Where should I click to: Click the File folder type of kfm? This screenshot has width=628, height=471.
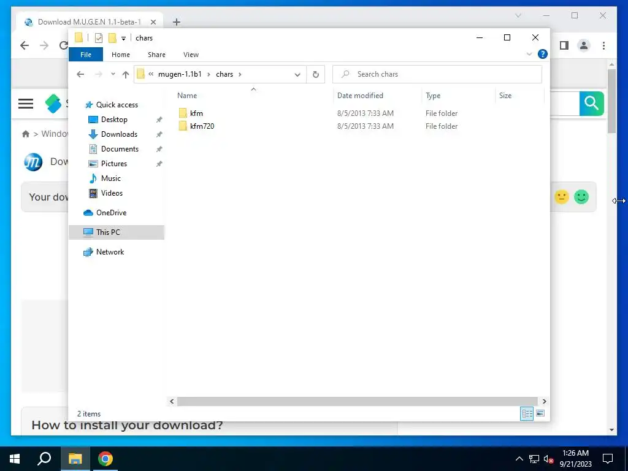pos(442,113)
